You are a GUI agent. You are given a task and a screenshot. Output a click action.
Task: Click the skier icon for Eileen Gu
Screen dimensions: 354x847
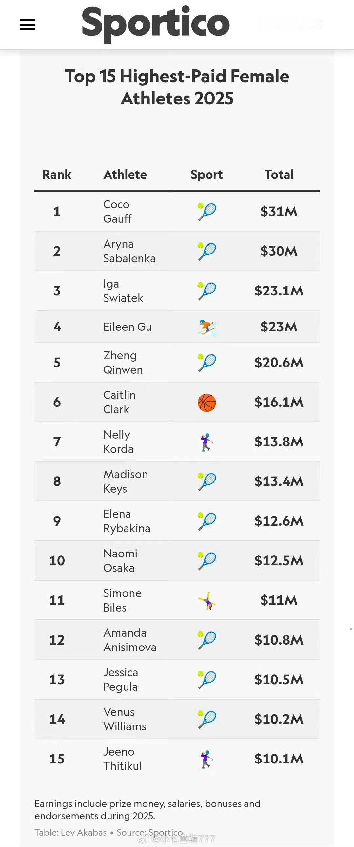point(206,327)
